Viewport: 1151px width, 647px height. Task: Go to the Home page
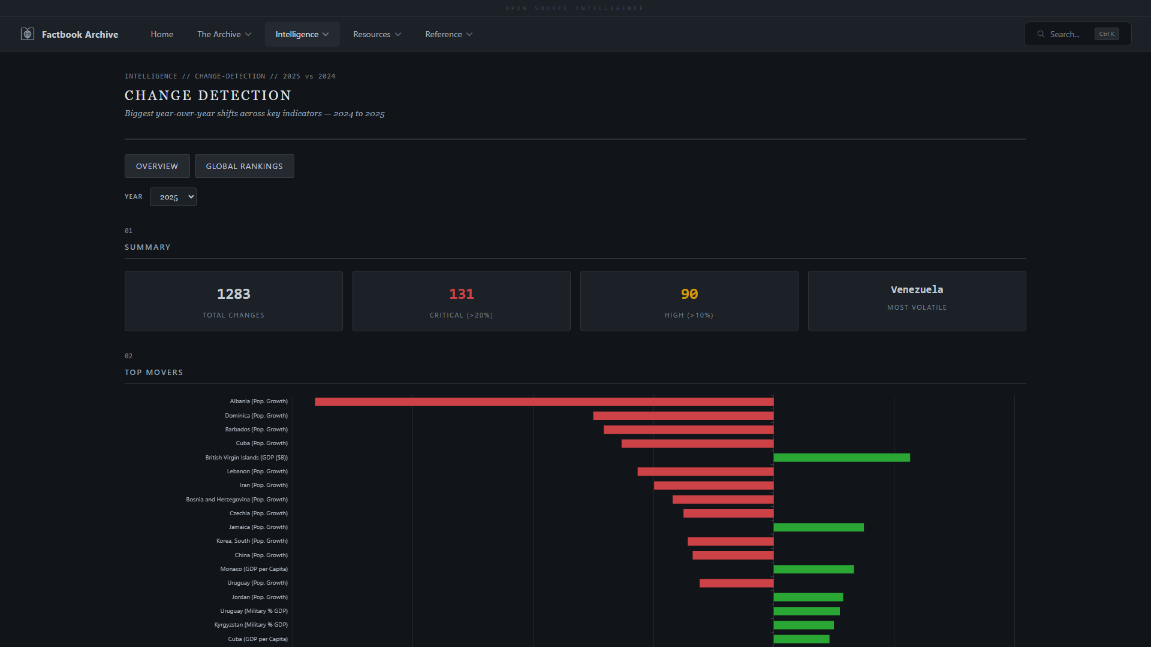pos(162,34)
